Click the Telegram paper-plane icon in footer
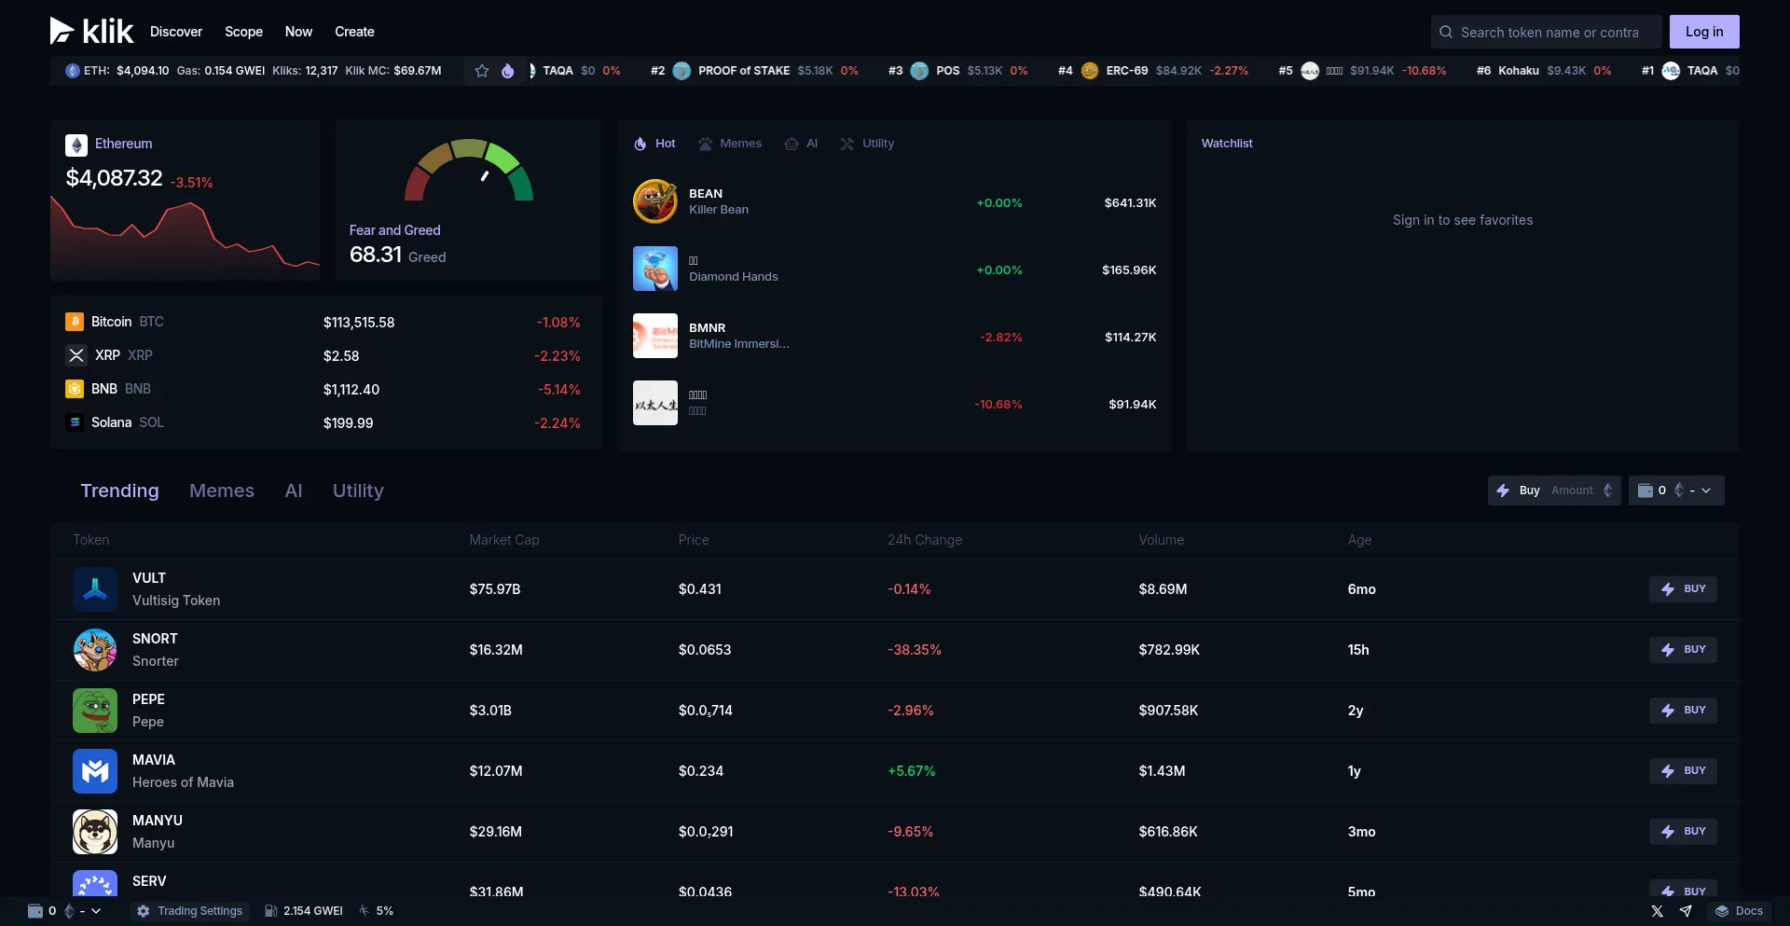1790x926 pixels. tap(1686, 911)
